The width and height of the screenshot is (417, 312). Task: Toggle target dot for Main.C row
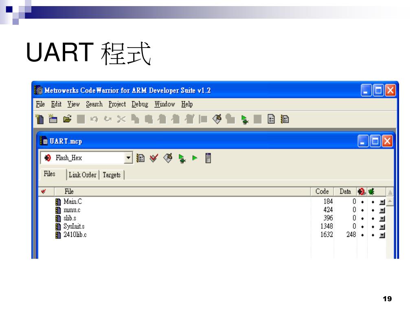tap(362, 202)
